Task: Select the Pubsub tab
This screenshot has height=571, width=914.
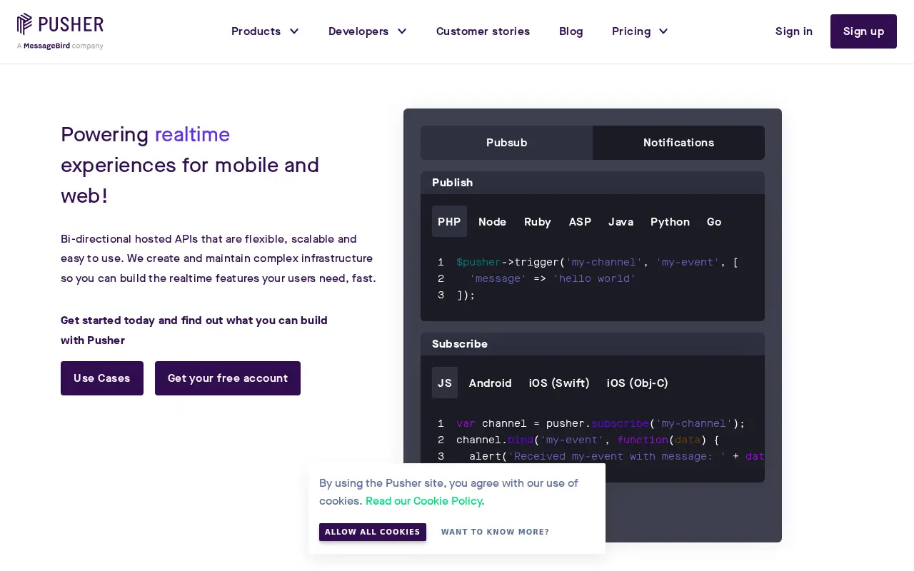Action: coord(507,143)
